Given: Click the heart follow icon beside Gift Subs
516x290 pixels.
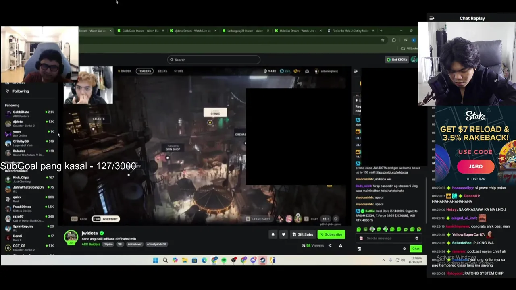Looking at the screenshot, I should (x=283, y=234).
